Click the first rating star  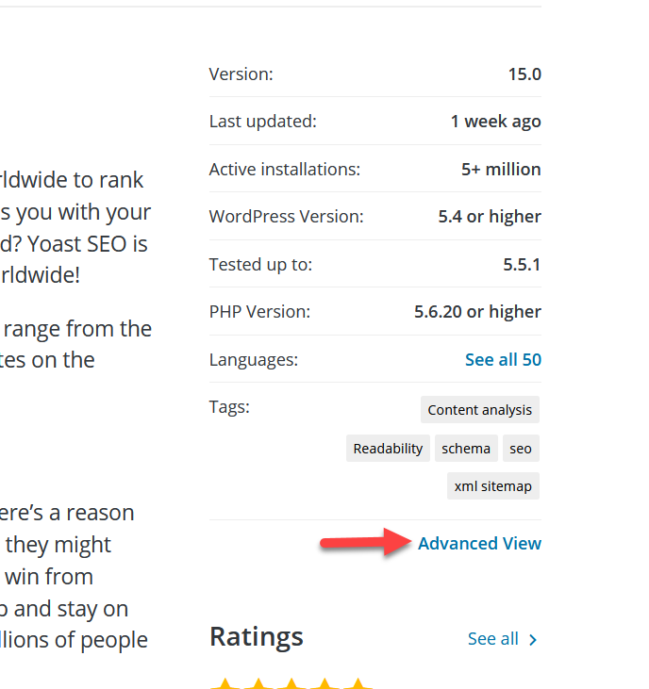click(225, 683)
